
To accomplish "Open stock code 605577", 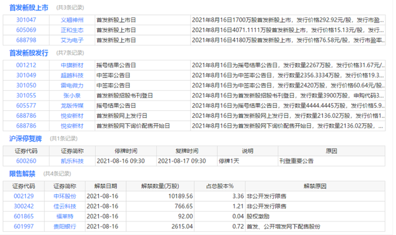I will (x=26, y=105).
